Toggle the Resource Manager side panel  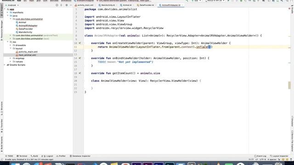(x=2, y=30)
